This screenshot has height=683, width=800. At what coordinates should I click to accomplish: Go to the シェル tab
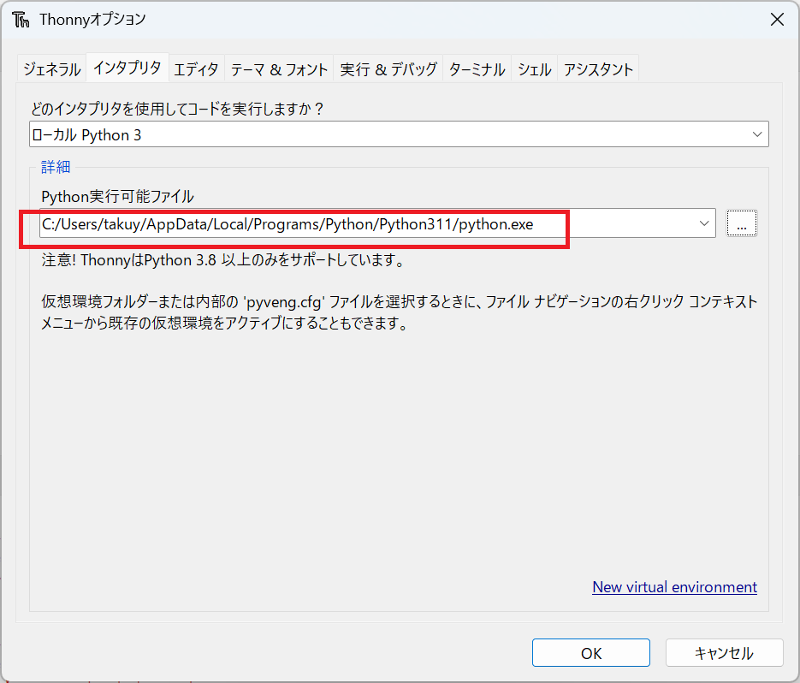tap(535, 69)
